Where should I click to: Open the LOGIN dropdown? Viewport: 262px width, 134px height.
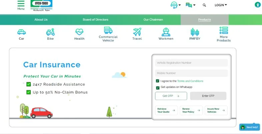[x=221, y=5]
